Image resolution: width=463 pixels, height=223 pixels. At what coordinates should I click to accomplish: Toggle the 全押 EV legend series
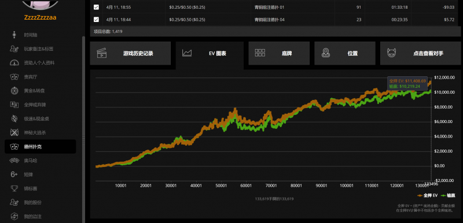pos(428,195)
